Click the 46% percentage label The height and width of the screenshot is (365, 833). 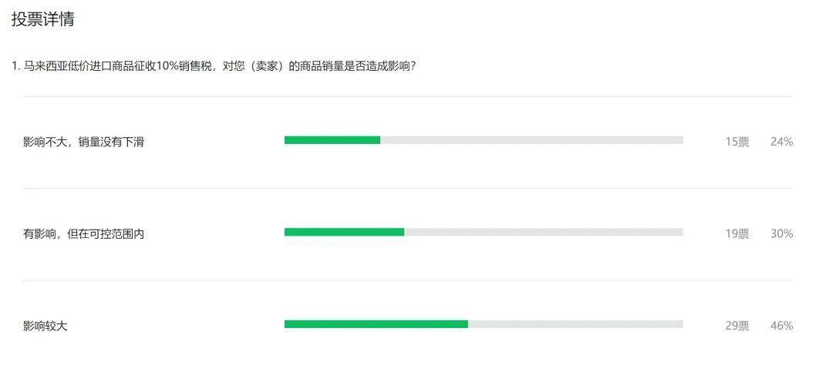coord(781,326)
